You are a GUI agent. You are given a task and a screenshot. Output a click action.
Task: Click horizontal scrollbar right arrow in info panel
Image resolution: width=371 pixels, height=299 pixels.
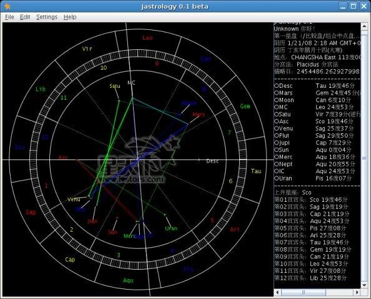[357, 293]
